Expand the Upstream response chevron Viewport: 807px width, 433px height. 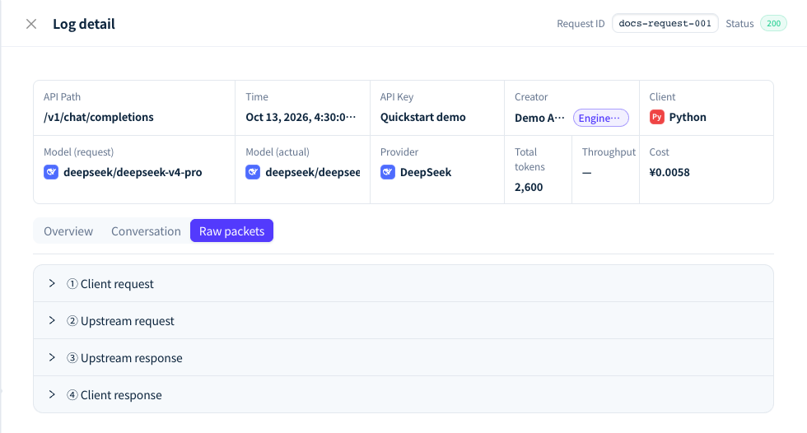[x=52, y=357]
